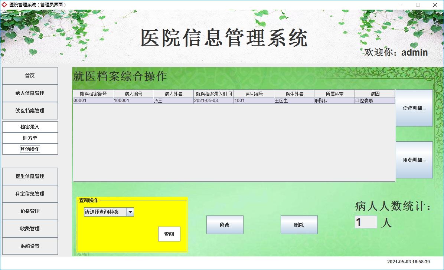Open the 首页 home page
Viewport: 444px width, 270px height.
pyautogui.click(x=30, y=76)
